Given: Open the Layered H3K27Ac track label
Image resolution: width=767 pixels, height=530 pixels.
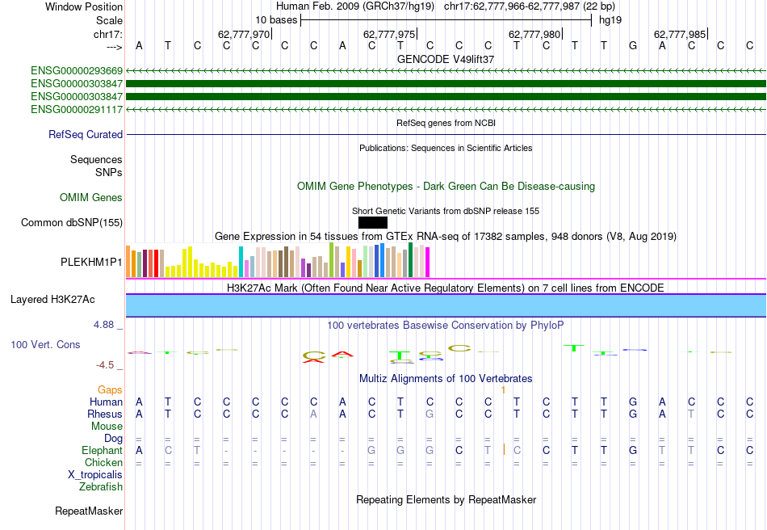Looking at the screenshot, I should click(x=52, y=300).
